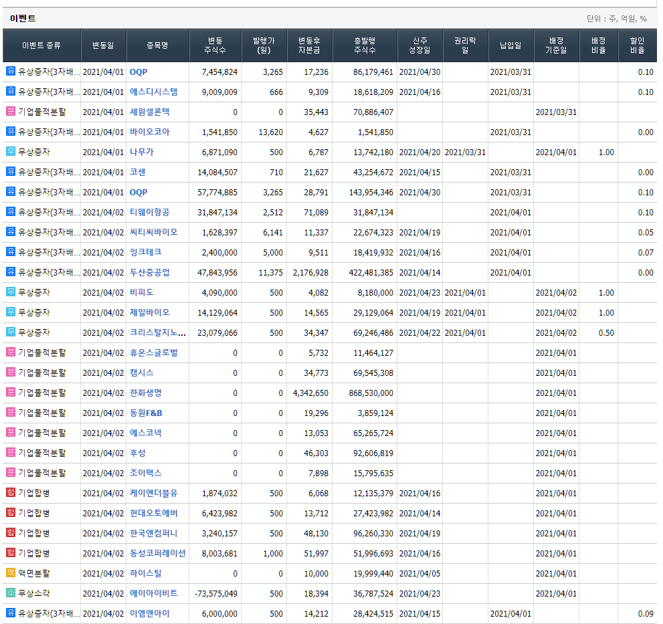Sort by 배정 비율 column header
Viewport: 663px width, 624px height.
(x=599, y=45)
